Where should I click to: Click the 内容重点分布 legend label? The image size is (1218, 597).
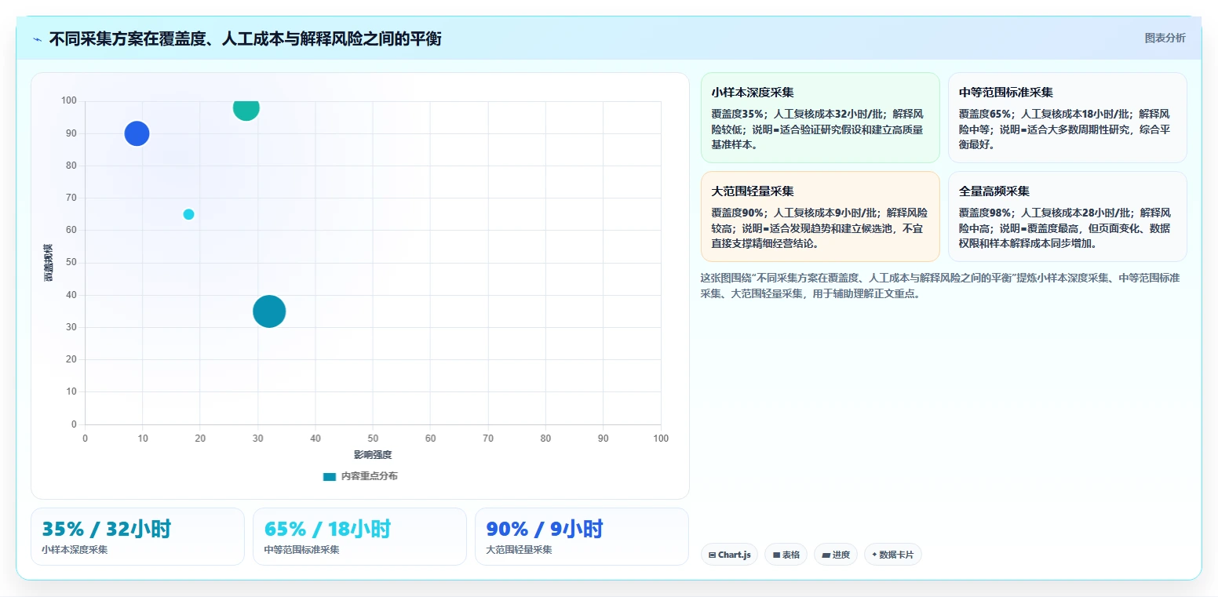click(x=369, y=476)
